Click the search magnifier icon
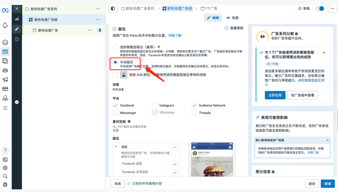 tap(5, 176)
